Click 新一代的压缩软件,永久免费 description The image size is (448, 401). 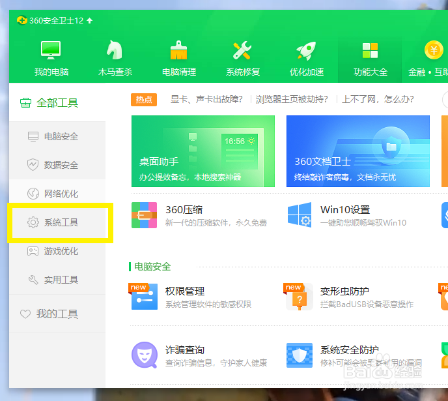(216, 223)
